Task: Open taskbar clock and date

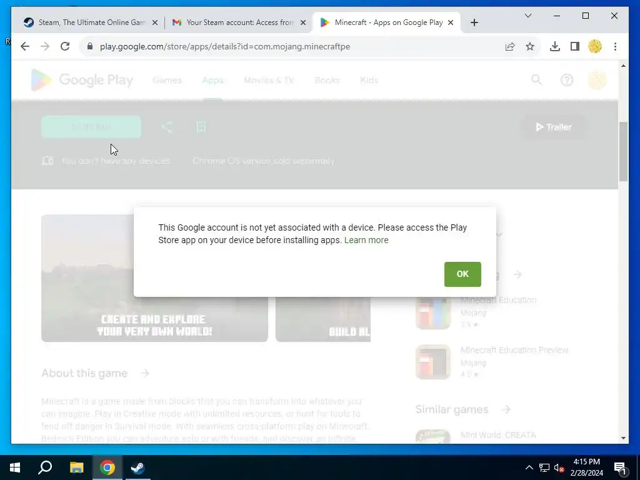Action: pyautogui.click(x=586, y=467)
